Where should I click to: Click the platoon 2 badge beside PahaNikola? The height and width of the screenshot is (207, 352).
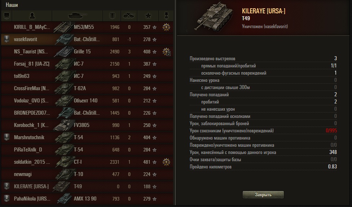coord(6,199)
